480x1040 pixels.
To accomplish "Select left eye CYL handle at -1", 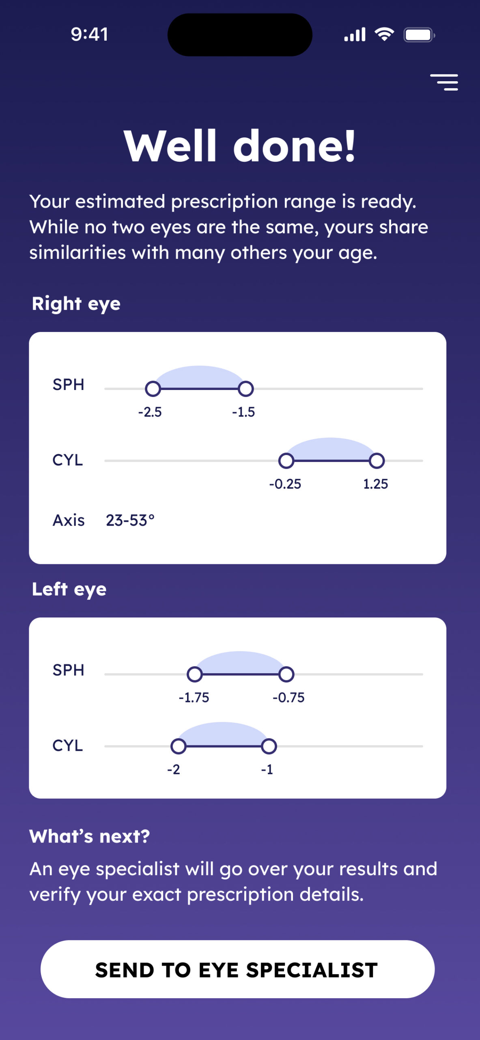I will (x=269, y=746).
